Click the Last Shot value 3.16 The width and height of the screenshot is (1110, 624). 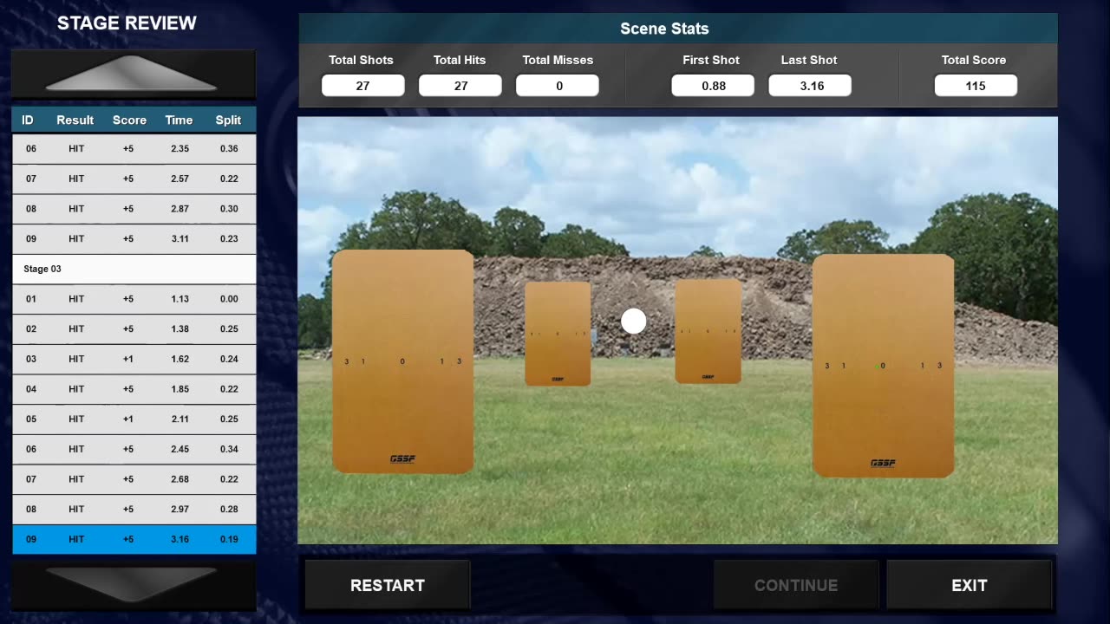click(x=810, y=86)
